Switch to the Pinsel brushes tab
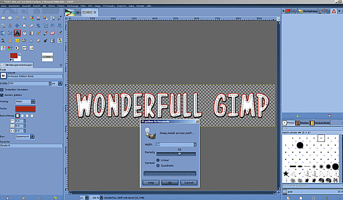343x200 pixels. pyautogui.click(x=288, y=123)
